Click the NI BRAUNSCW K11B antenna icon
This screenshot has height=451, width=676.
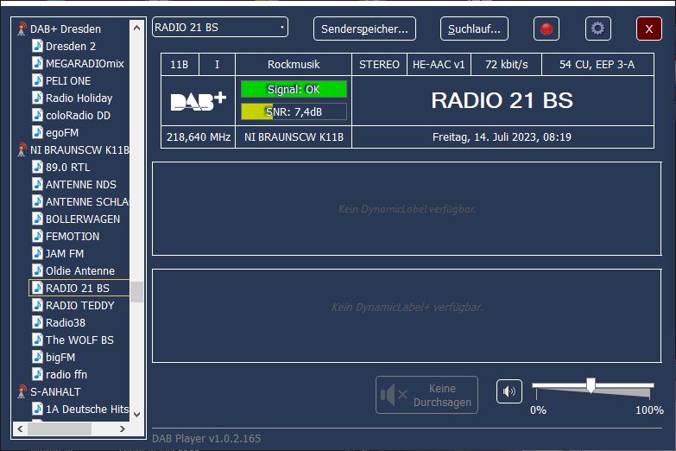[22, 149]
